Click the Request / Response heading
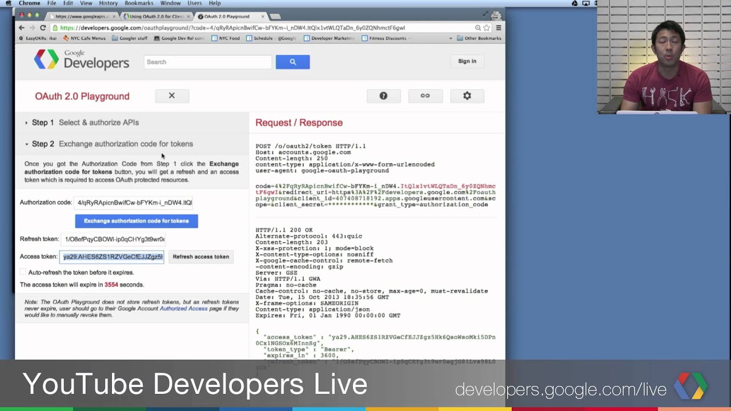Viewport: 731px width, 411px height. coord(299,123)
